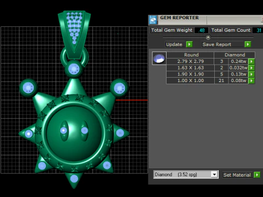Select the gem on the bottom star point

click(74, 178)
